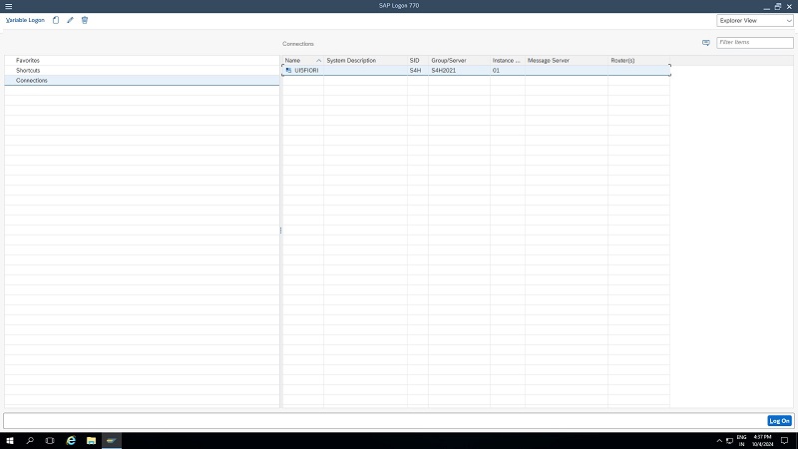Click the Instance column header
The image size is (798, 449).
pos(508,60)
